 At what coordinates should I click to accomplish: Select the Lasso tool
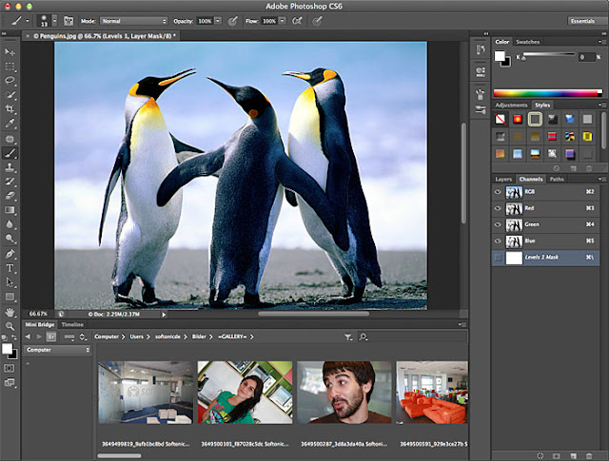point(10,81)
